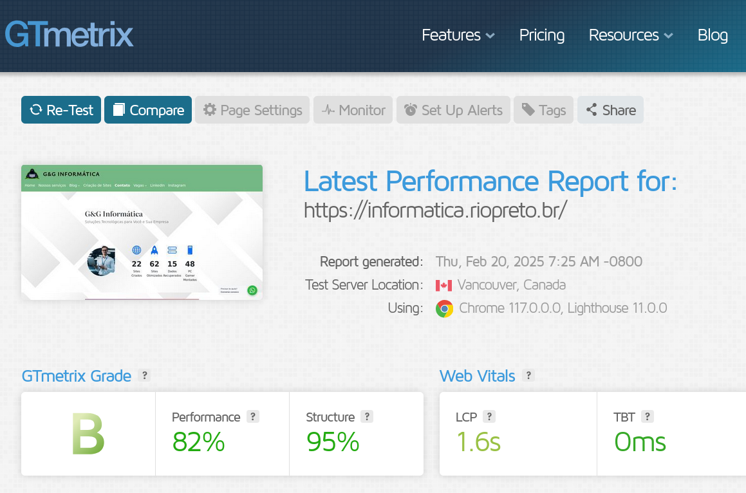Share the performance report
The height and width of the screenshot is (493, 746).
[x=610, y=110]
